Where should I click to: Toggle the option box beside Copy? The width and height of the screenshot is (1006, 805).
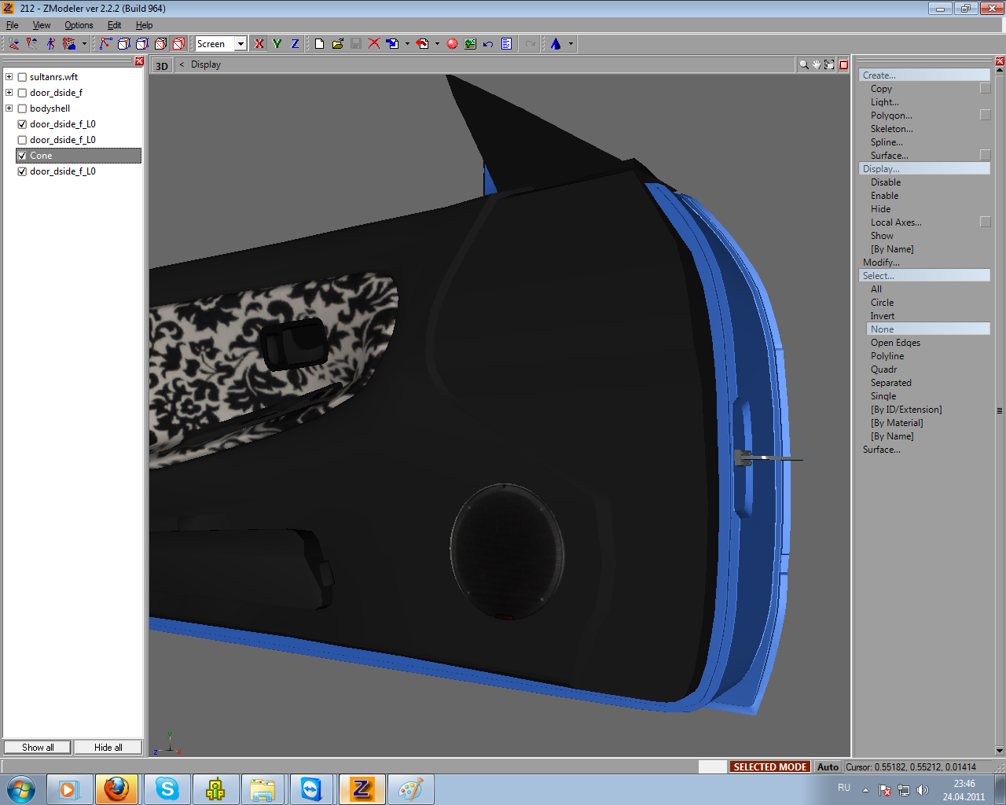coord(986,89)
